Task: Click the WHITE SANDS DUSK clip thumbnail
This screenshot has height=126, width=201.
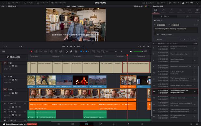Action: coord(64,80)
